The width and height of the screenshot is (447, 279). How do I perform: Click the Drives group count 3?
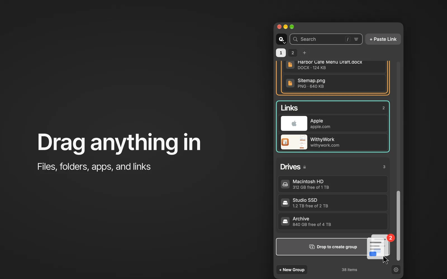pyautogui.click(x=384, y=167)
